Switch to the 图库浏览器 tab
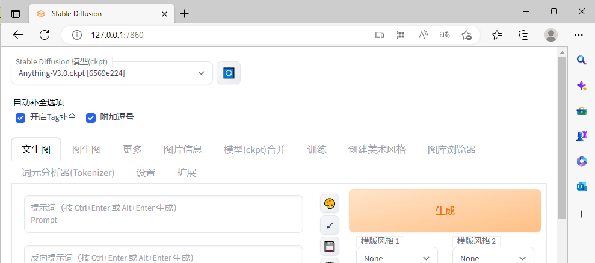 (x=451, y=150)
